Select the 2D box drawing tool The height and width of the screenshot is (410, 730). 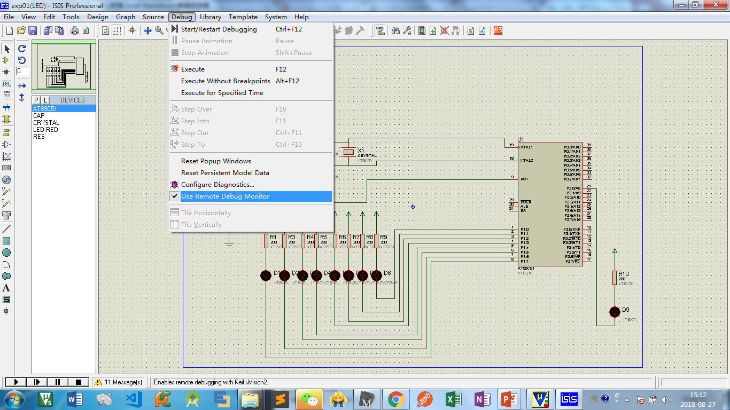point(6,241)
